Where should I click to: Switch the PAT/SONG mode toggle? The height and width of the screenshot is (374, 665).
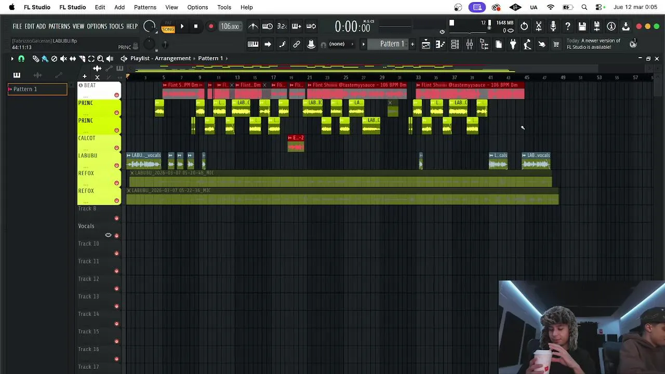pos(168,26)
